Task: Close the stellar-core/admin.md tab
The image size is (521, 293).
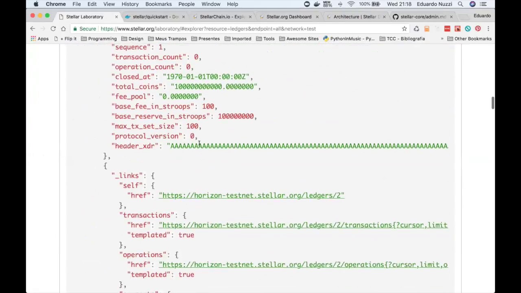Action: pyautogui.click(x=451, y=17)
